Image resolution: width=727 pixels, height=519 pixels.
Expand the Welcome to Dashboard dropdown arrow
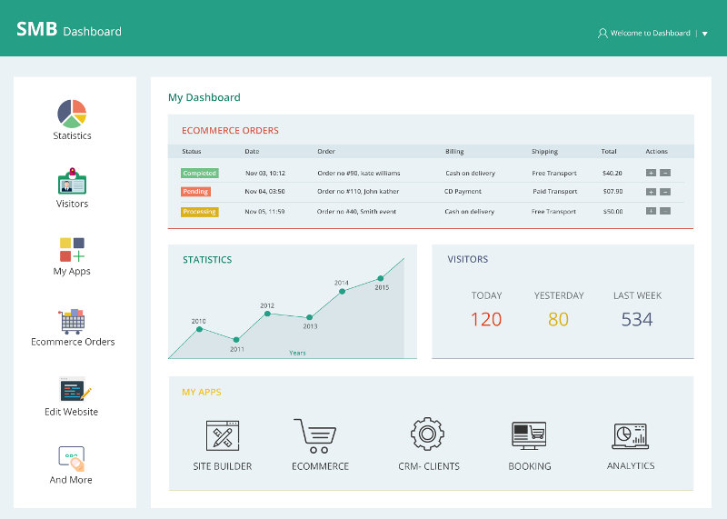coord(705,34)
